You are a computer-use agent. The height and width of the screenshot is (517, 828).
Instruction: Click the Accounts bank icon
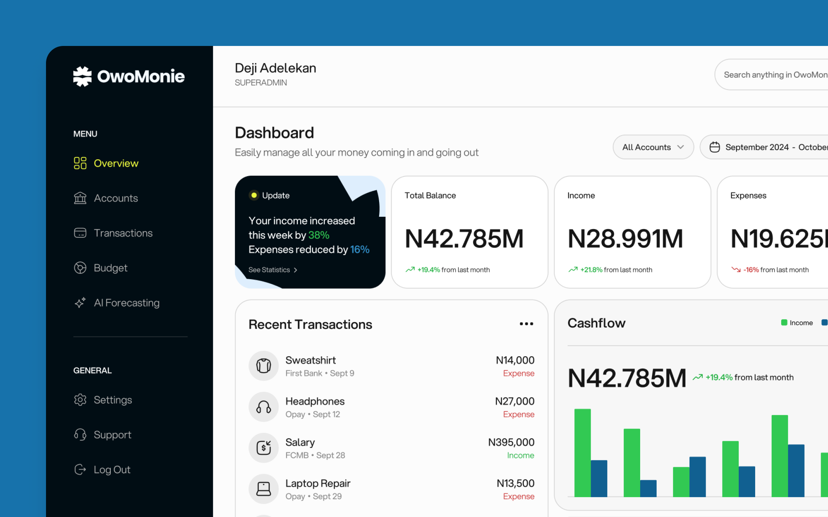[80, 198]
